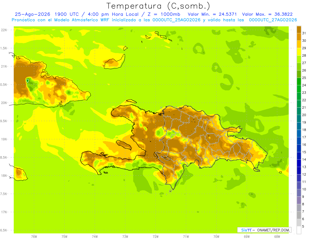Screen dimensions: 311x240
Task: Click the "73W" longitude label
Action: pyautogui.click(x=125, y=236)
